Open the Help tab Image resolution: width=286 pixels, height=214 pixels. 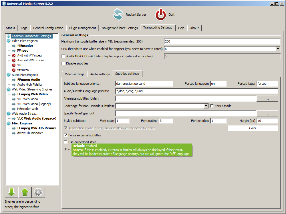[x=181, y=28]
